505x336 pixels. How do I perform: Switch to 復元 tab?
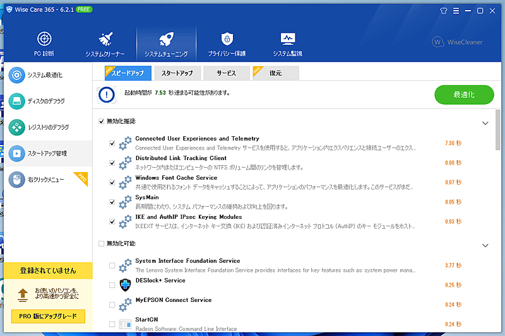(x=276, y=73)
